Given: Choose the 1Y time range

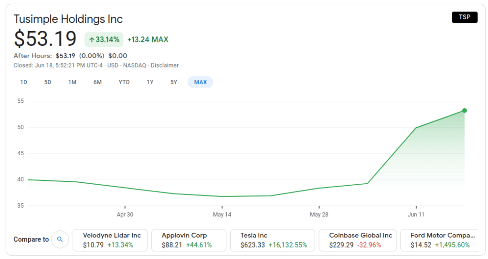Looking at the screenshot, I should (x=150, y=82).
